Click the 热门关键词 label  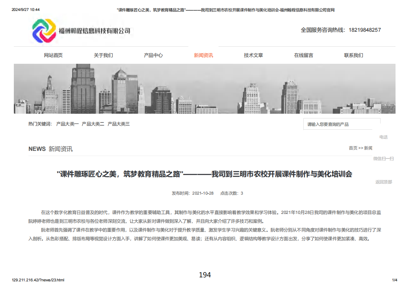click(40, 124)
